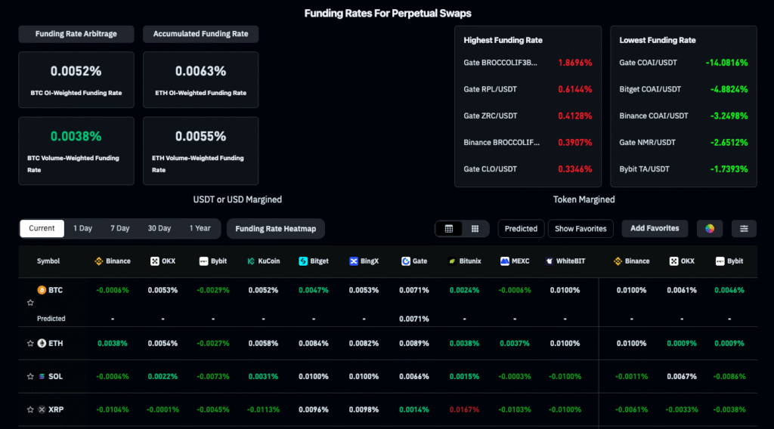This screenshot has width=774, height=429.
Task: Toggle Show Favorites filter
Action: pyautogui.click(x=580, y=229)
